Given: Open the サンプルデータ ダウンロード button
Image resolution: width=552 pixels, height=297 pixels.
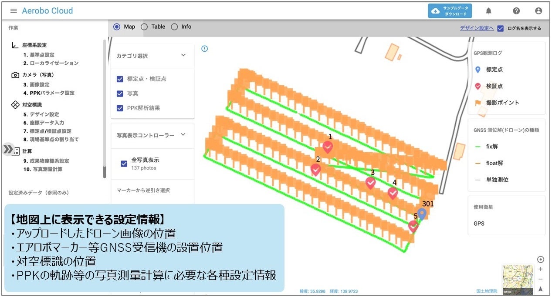Looking at the screenshot, I should [450, 11].
